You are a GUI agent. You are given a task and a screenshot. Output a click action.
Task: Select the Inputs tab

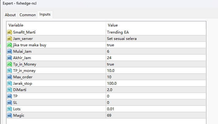click(x=45, y=14)
